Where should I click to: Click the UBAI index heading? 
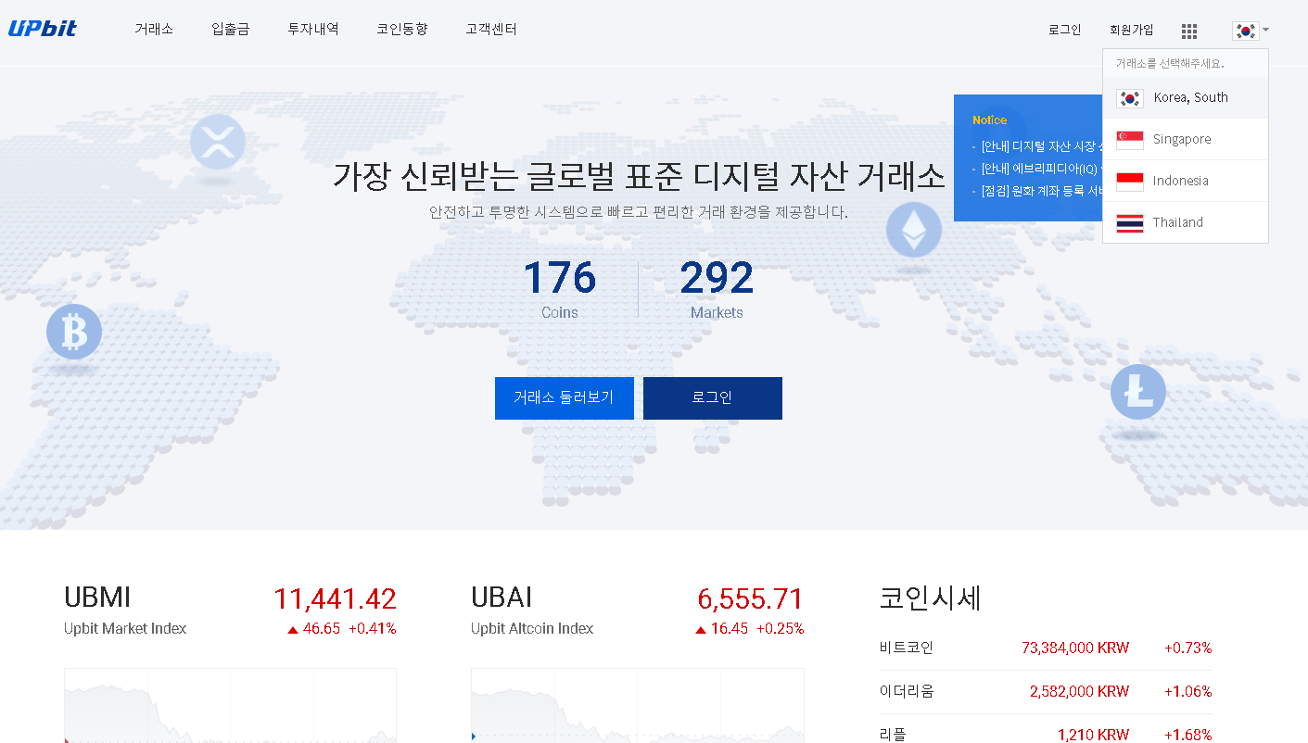(x=502, y=598)
